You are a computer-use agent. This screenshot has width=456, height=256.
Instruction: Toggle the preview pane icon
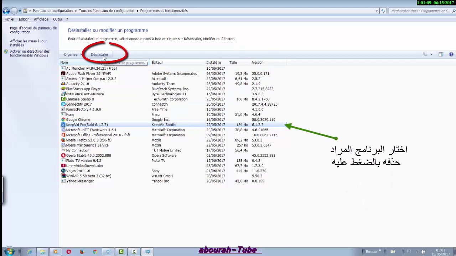[441, 54]
